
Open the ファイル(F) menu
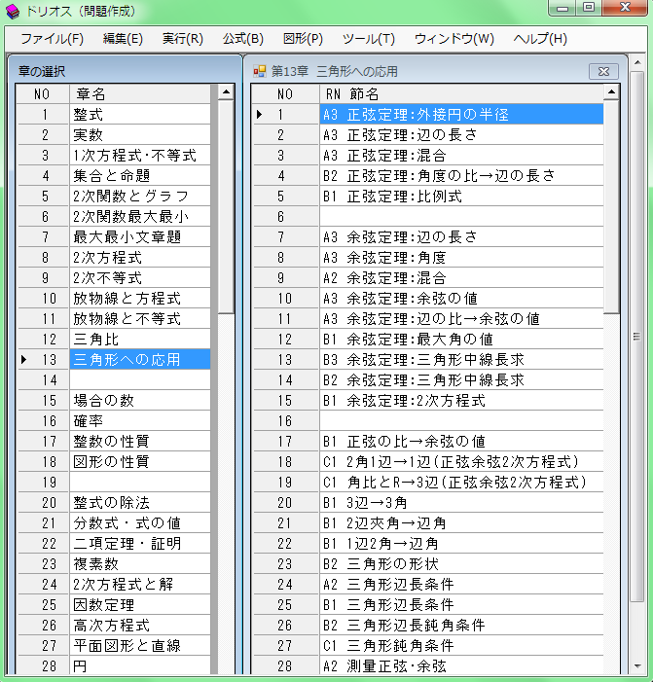click(x=52, y=39)
